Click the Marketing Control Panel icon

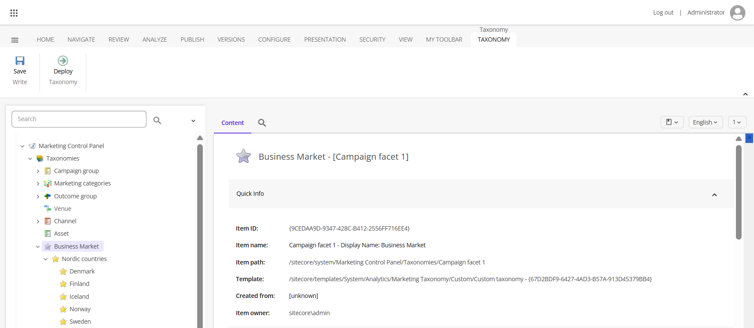click(x=32, y=146)
